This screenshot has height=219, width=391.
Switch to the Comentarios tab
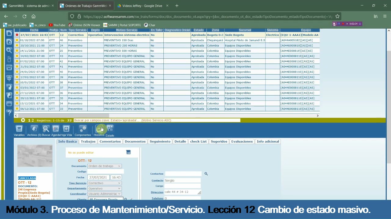[x=110, y=141]
